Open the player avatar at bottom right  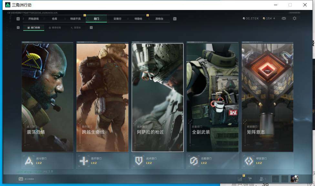294,179
